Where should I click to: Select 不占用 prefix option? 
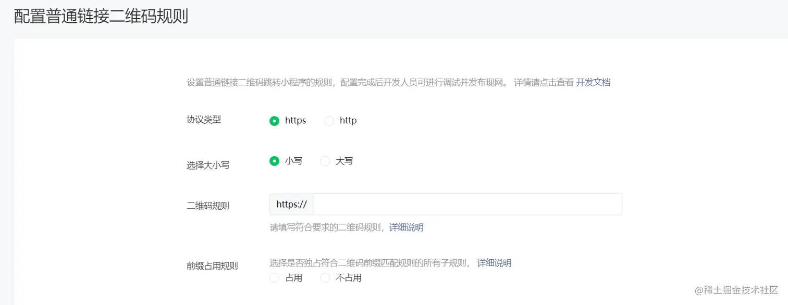325,278
